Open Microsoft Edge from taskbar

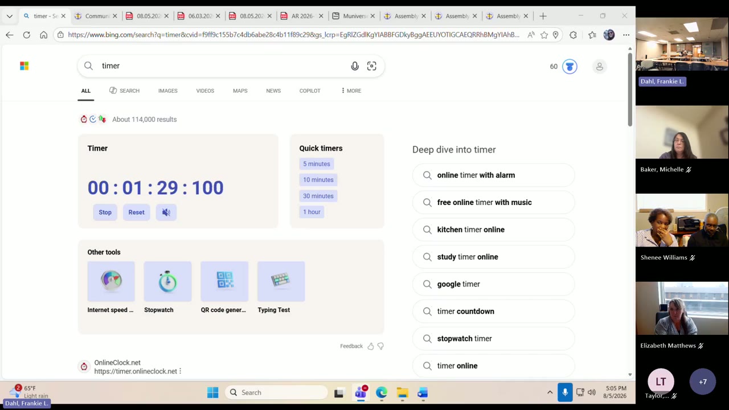pos(382,392)
